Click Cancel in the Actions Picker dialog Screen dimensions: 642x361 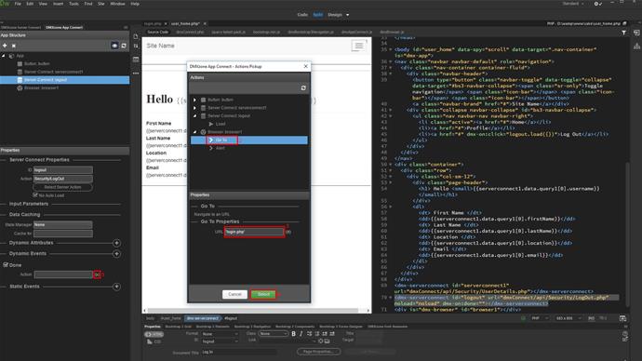pyautogui.click(x=234, y=294)
